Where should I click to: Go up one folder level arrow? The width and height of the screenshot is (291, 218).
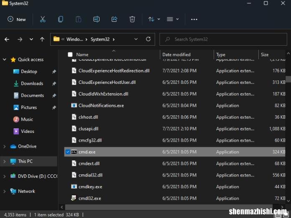pyautogui.click(x=42, y=39)
